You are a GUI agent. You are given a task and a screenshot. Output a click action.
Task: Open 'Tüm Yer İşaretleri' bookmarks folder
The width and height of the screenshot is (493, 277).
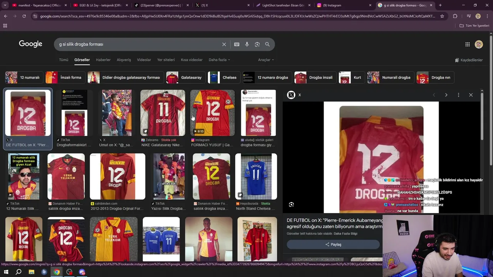(475, 25)
